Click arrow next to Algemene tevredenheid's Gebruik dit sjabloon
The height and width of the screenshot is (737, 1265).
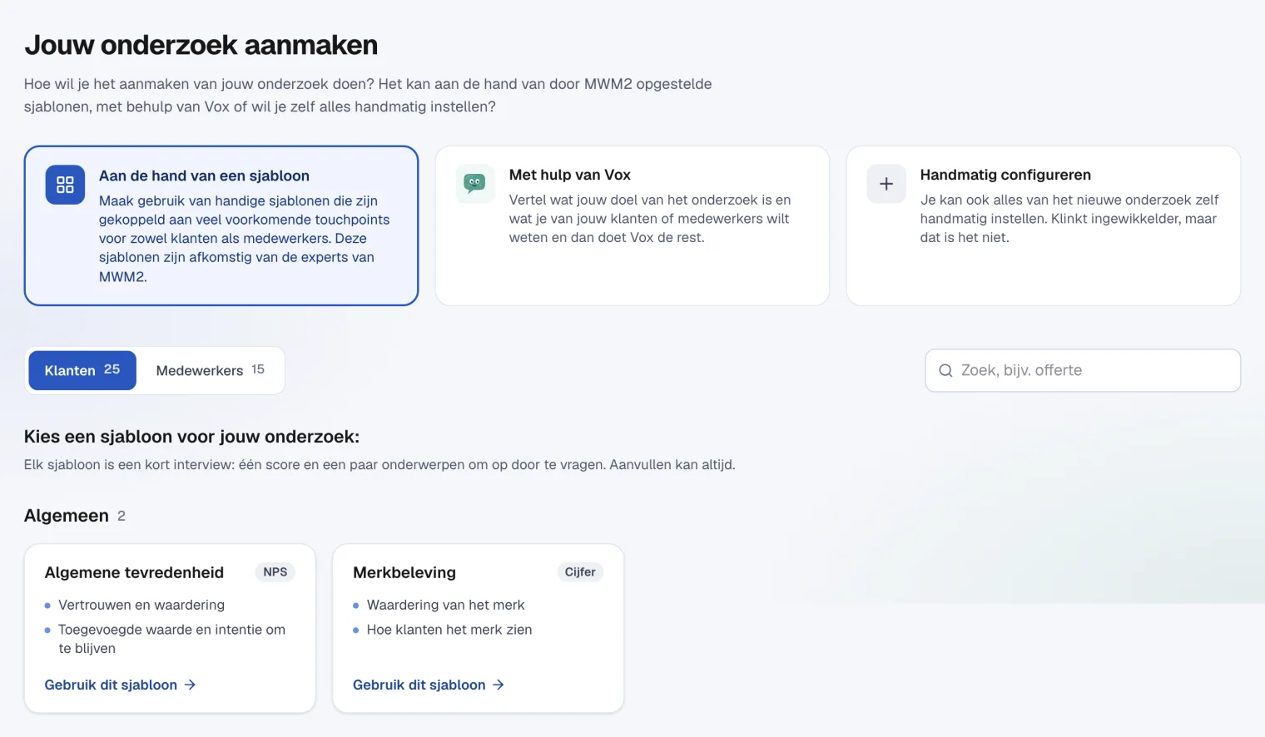[190, 685]
